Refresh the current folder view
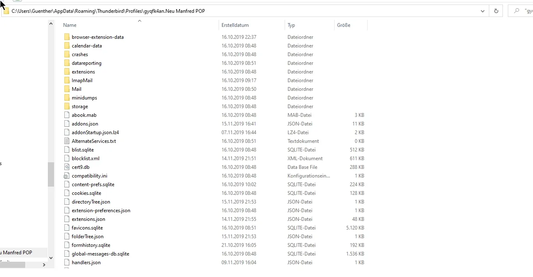Screen dimensions: 533x277 coord(496,11)
